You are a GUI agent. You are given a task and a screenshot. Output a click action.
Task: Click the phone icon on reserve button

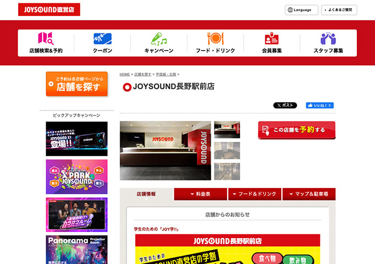pos(266,130)
